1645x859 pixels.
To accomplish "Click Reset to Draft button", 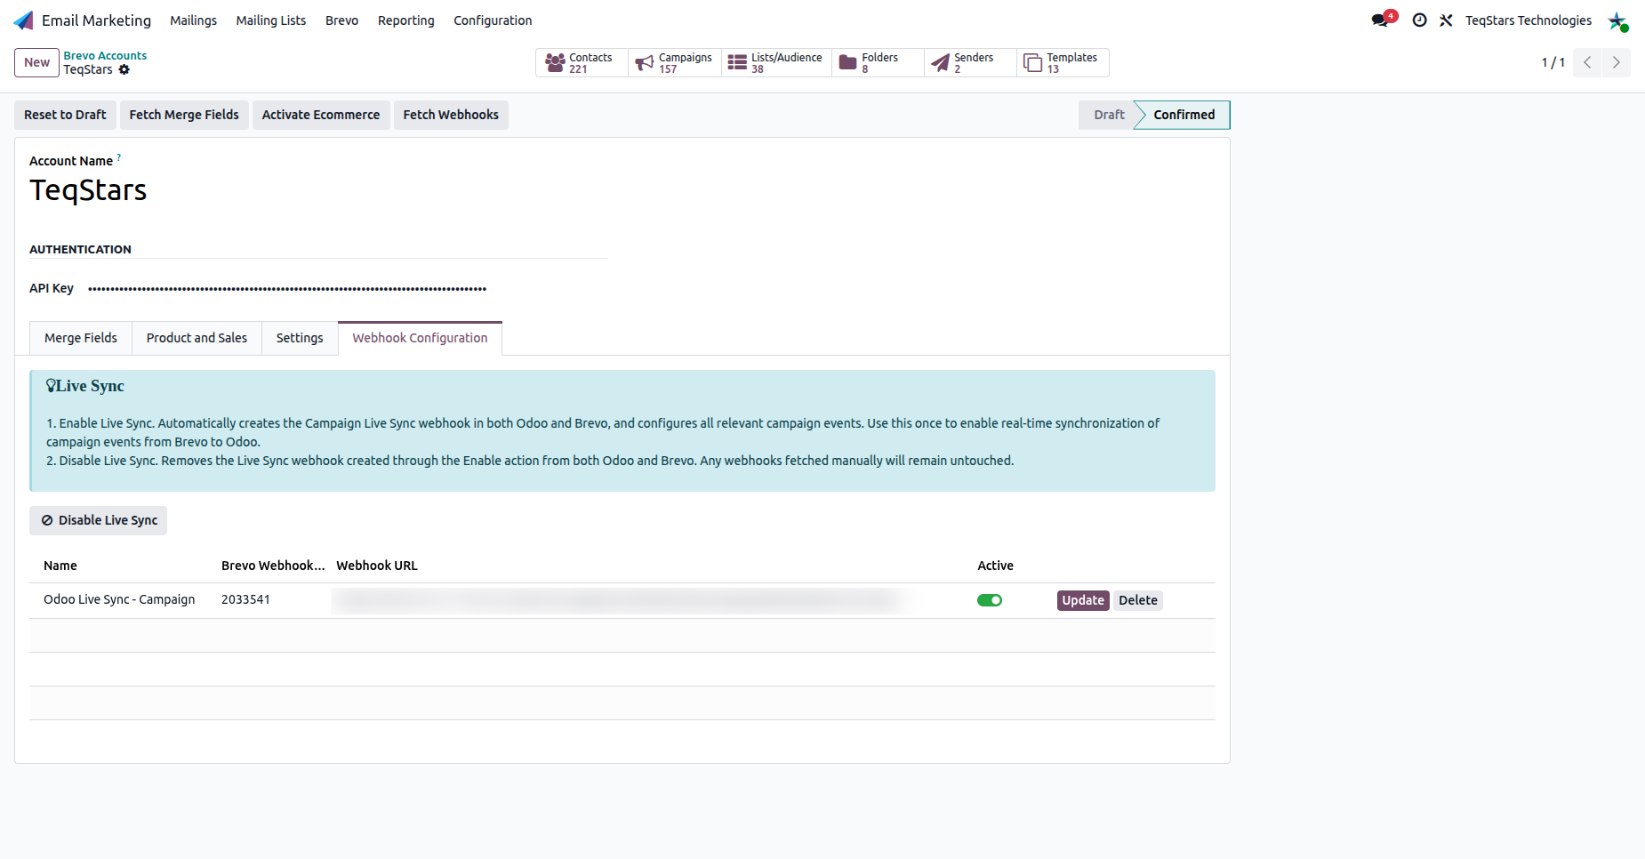I will click(x=65, y=115).
